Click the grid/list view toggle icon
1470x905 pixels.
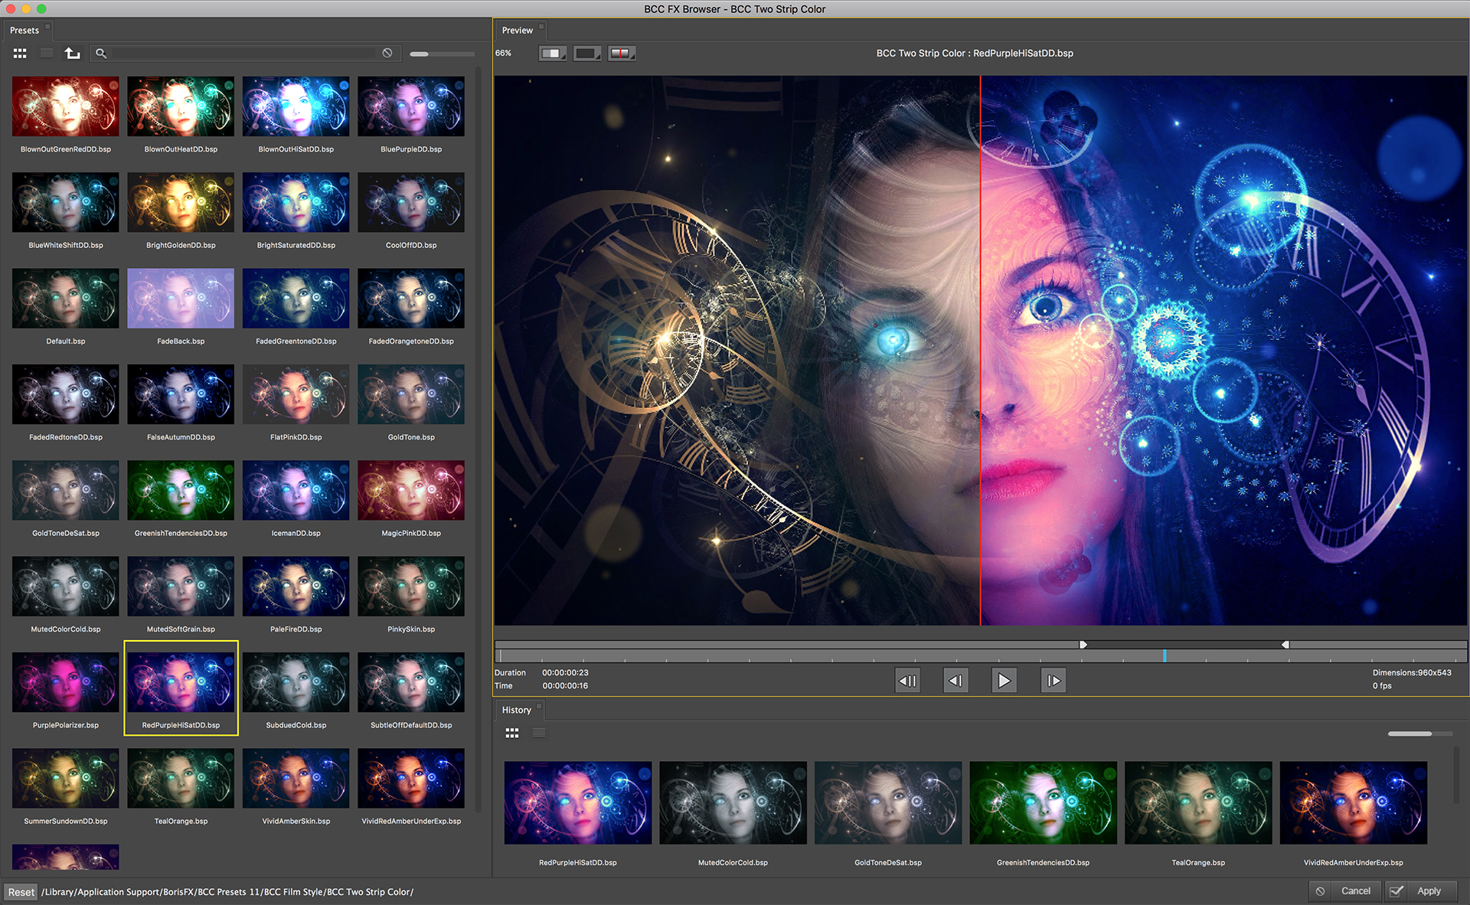click(21, 54)
